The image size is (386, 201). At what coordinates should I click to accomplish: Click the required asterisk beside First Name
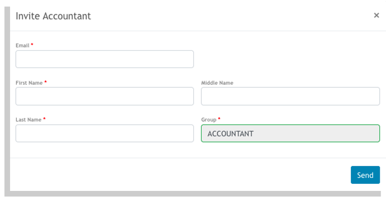pos(46,82)
